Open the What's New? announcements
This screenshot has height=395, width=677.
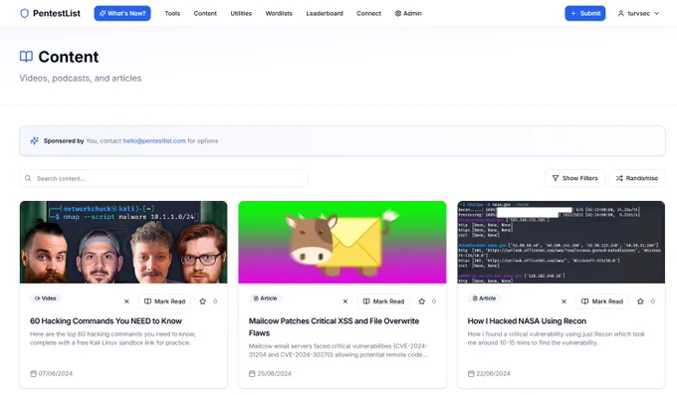[x=122, y=13]
